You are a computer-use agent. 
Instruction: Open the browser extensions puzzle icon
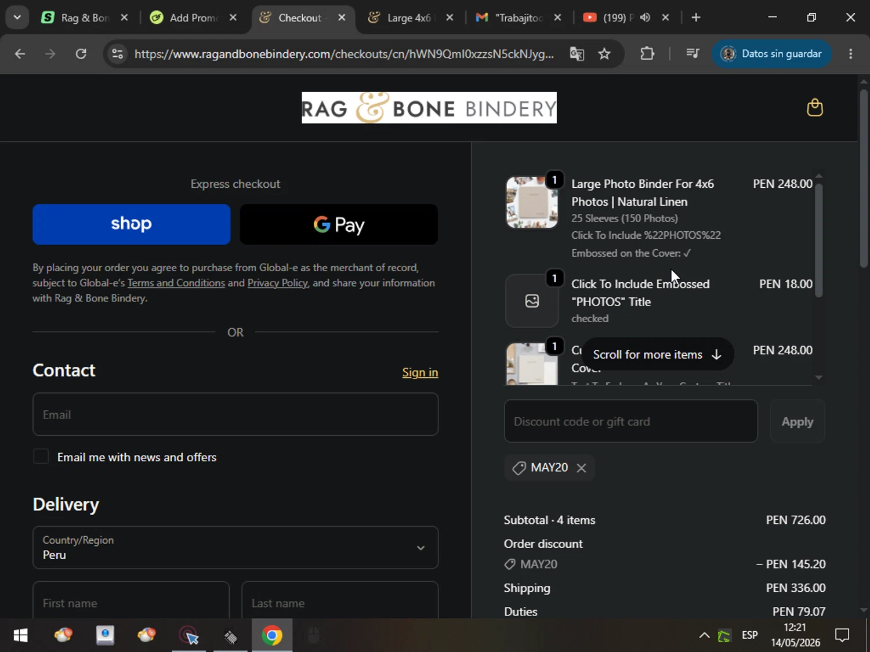(x=647, y=54)
